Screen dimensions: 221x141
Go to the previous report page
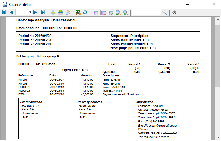tap(12, 12)
